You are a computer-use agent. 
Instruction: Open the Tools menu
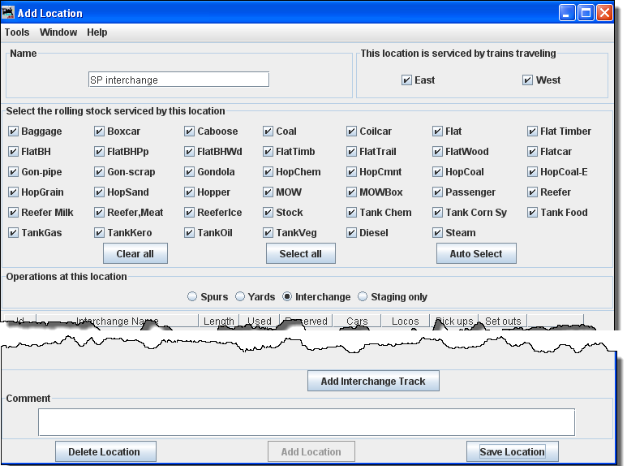coord(17,32)
